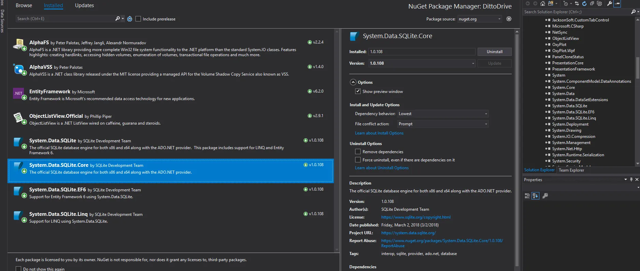The image size is (640, 271).
Task: Open NuGet settings gear icon
Action: click(x=509, y=19)
